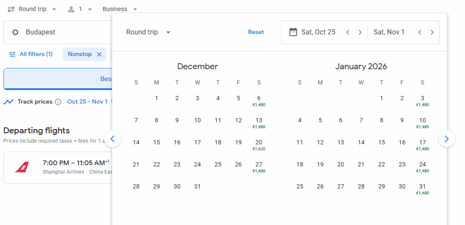Expand the passenger count dropdown
465x225 pixels.
pos(80,9)
